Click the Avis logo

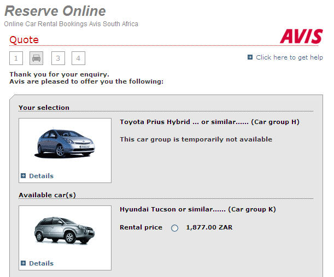pos(301,36)
